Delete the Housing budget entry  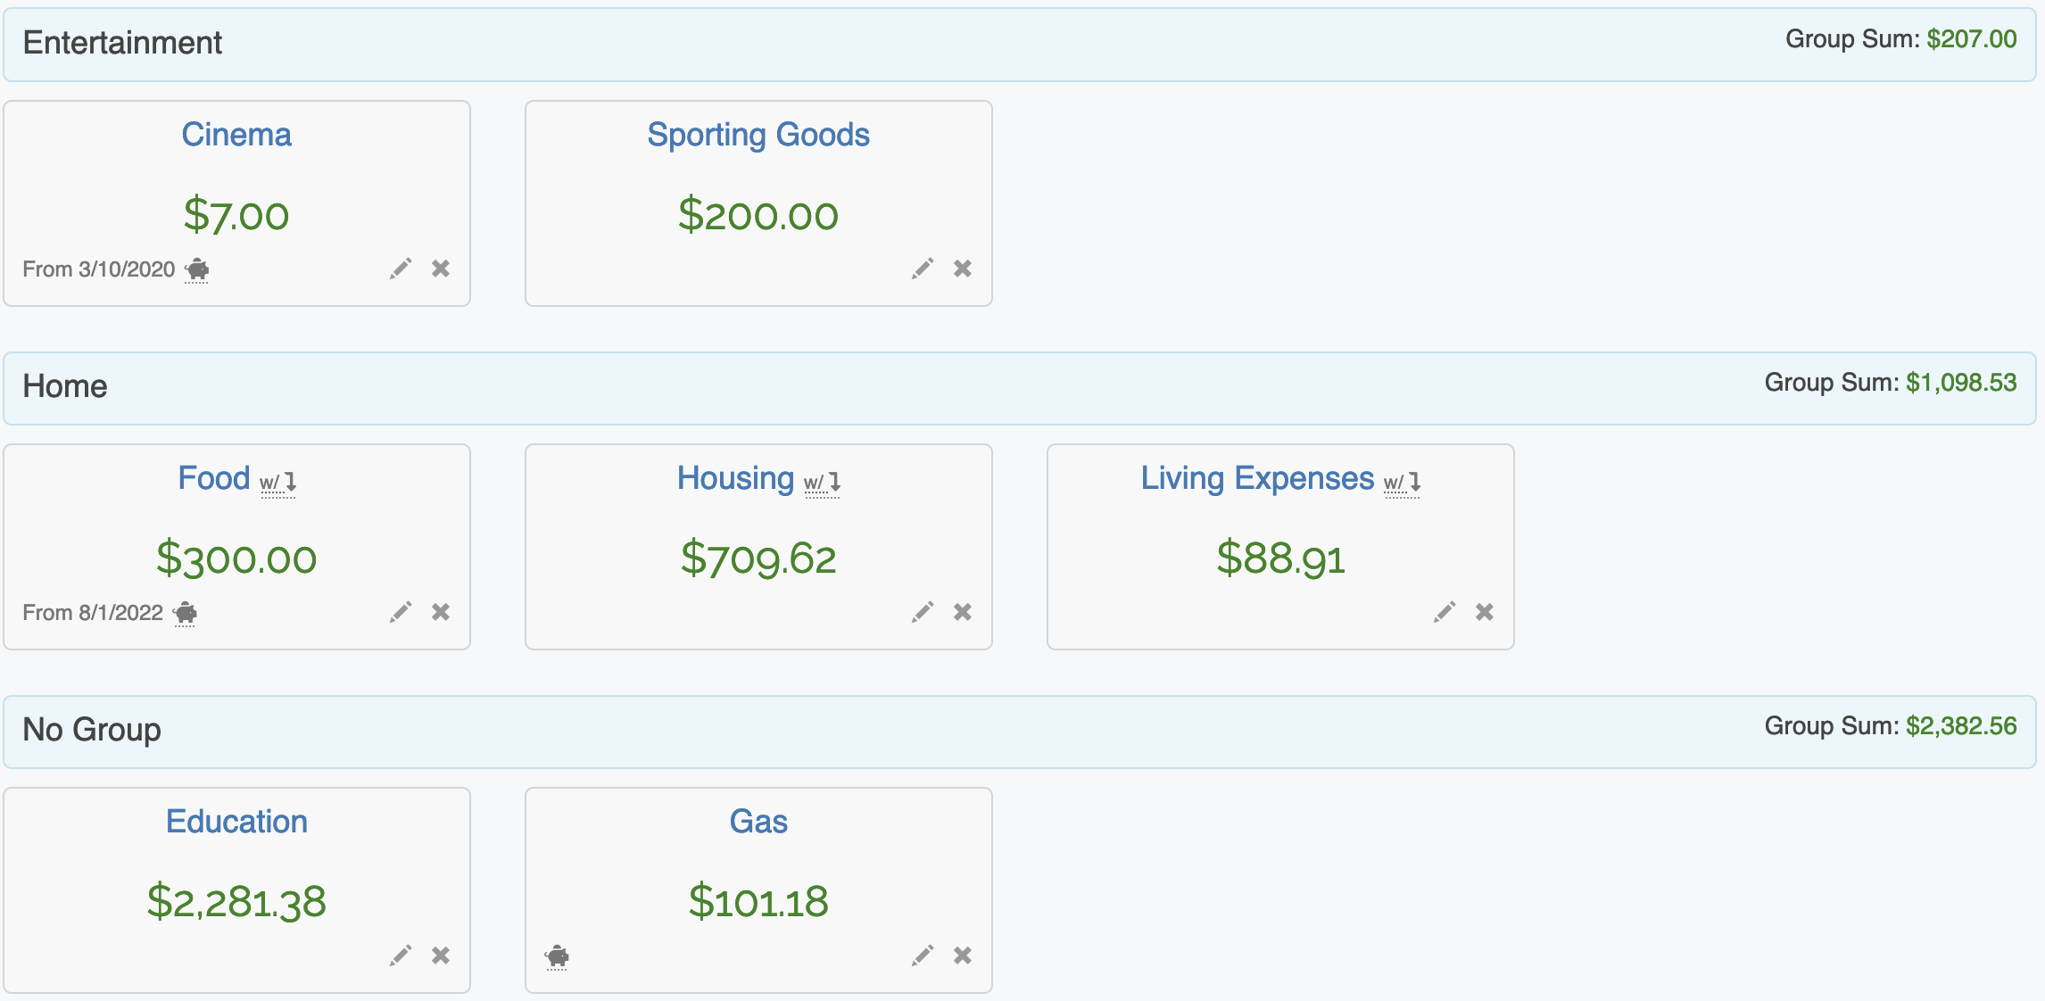coord(963,612)
